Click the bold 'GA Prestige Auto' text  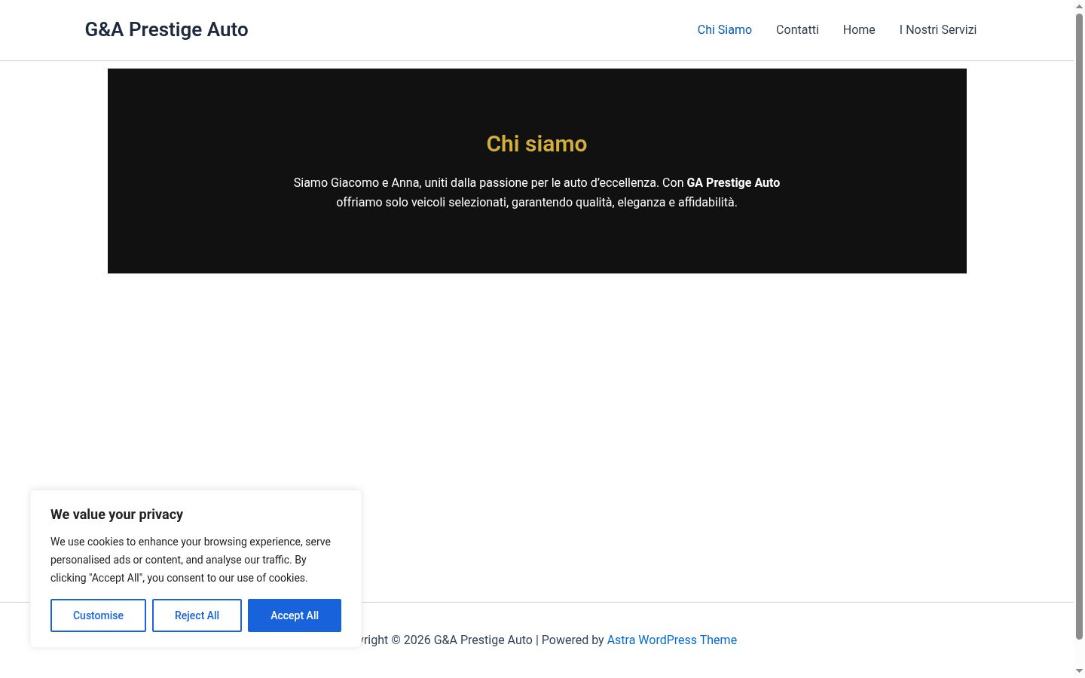coord(733,182)
